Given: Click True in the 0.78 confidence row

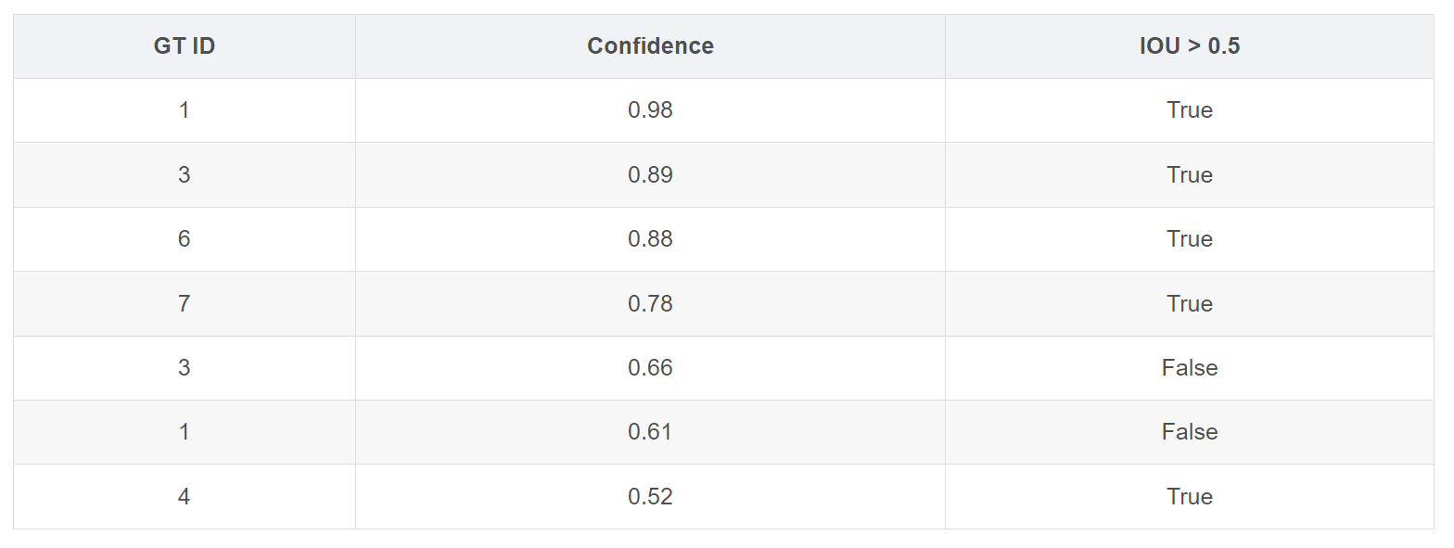Looking at the screenshot, I should [x=1190, y=304].
